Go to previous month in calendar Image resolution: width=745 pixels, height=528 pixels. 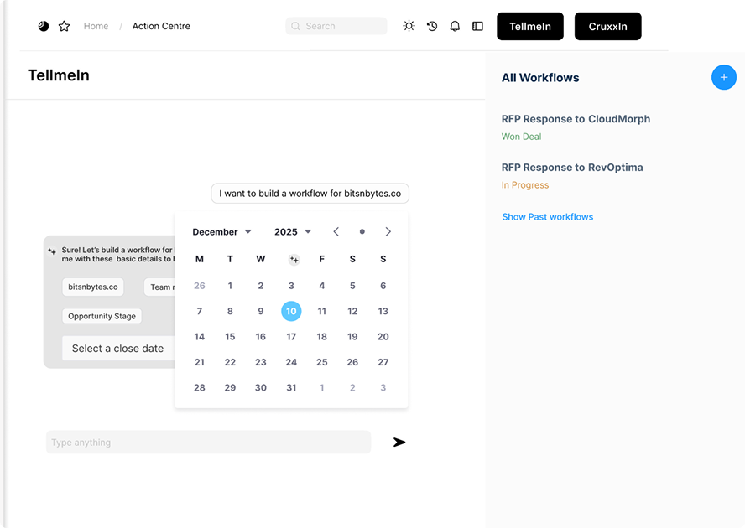tap(336, 231)
